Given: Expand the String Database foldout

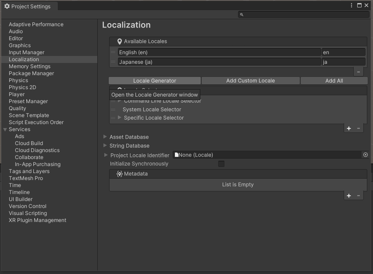Looking at the screenshot, I should pos(105,146).
